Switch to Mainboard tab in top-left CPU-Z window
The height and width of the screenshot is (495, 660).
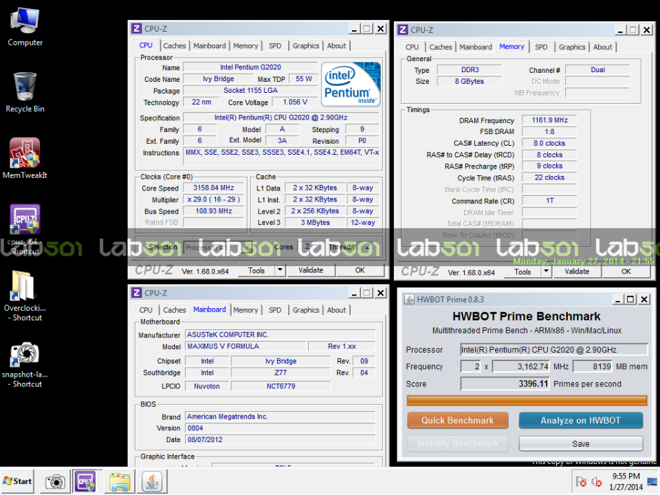[x=210, y=46]
